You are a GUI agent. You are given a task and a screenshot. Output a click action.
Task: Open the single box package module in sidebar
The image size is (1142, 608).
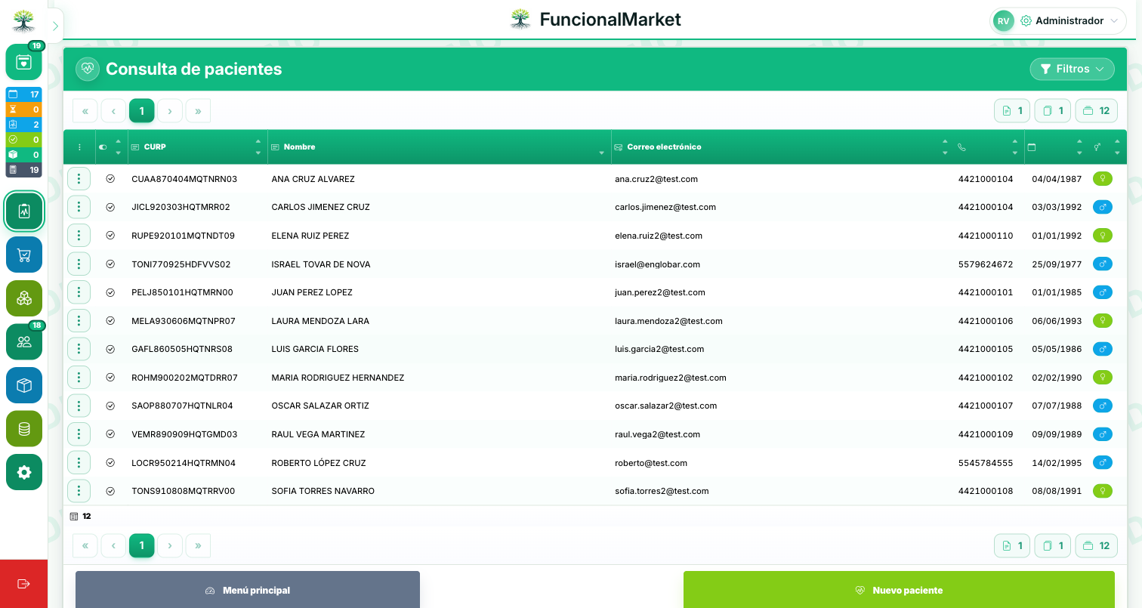24,385
